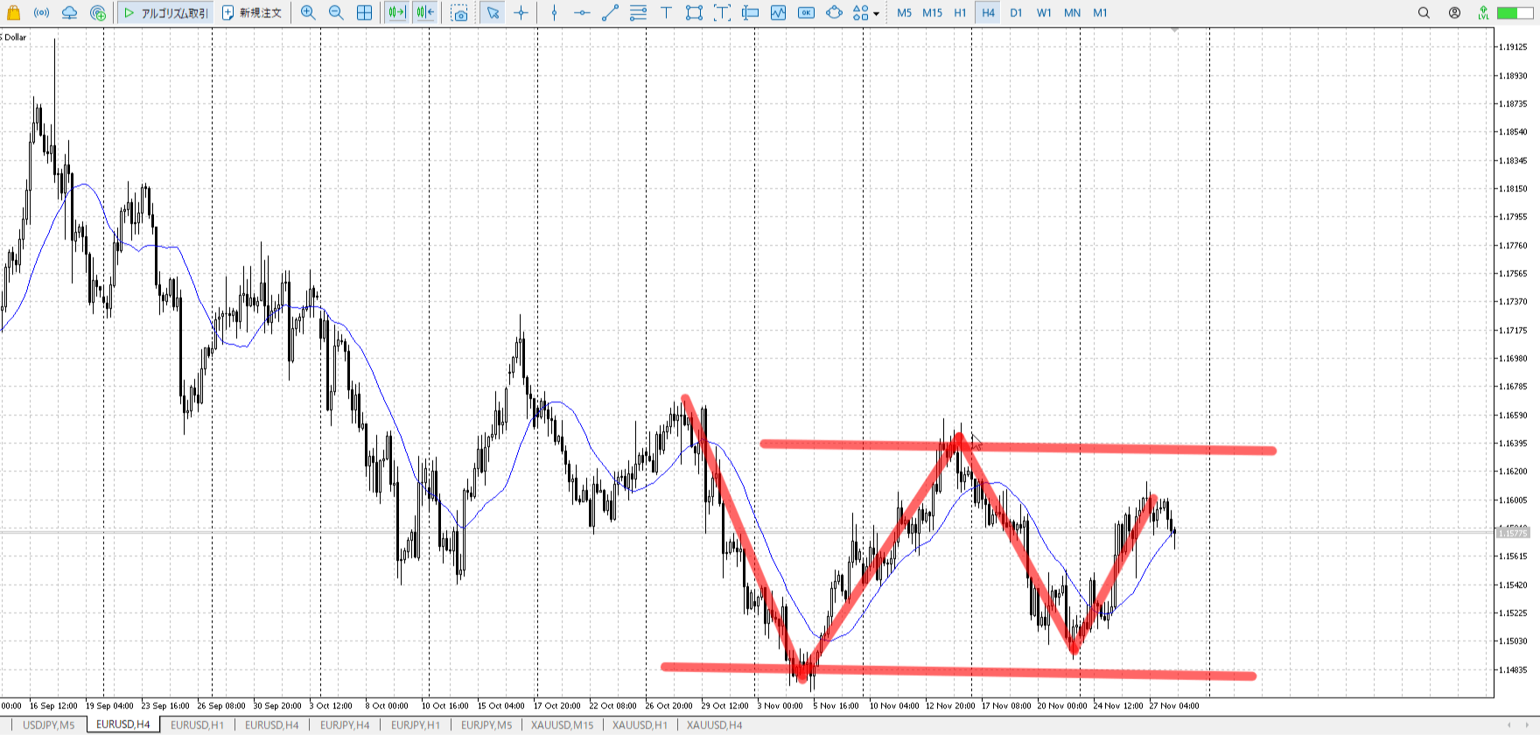Select the crosshair tool
This screenshot has width=1540, height=735.
click(521, 12)
